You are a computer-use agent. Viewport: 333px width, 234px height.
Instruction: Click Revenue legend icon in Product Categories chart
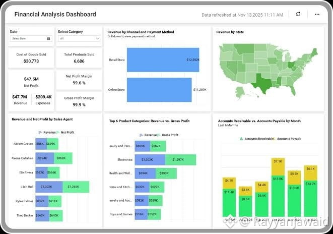[x=141, y=135]
